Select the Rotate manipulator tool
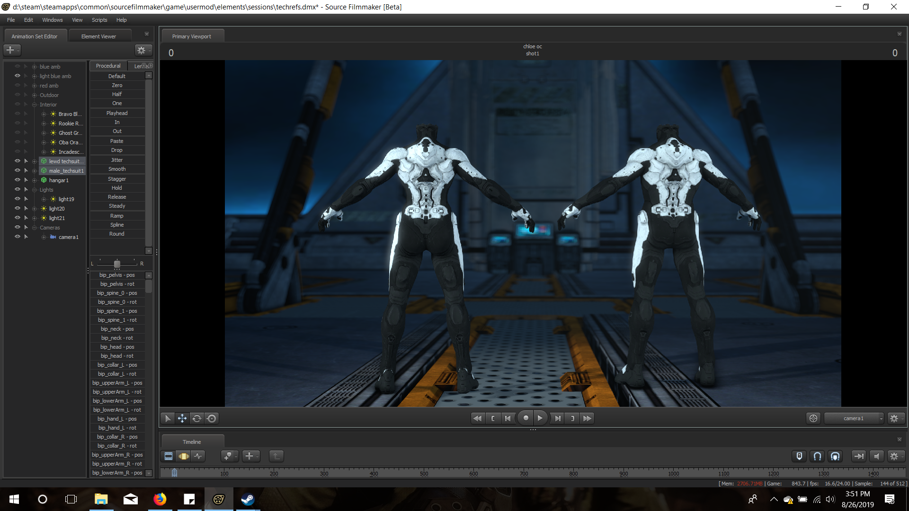The image size is (909, 511). pyautogui.click(x=197, y=418)
